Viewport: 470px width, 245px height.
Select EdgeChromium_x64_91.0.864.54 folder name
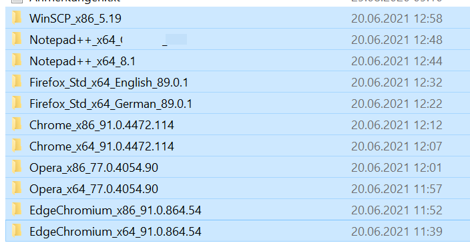pos(115,232)
